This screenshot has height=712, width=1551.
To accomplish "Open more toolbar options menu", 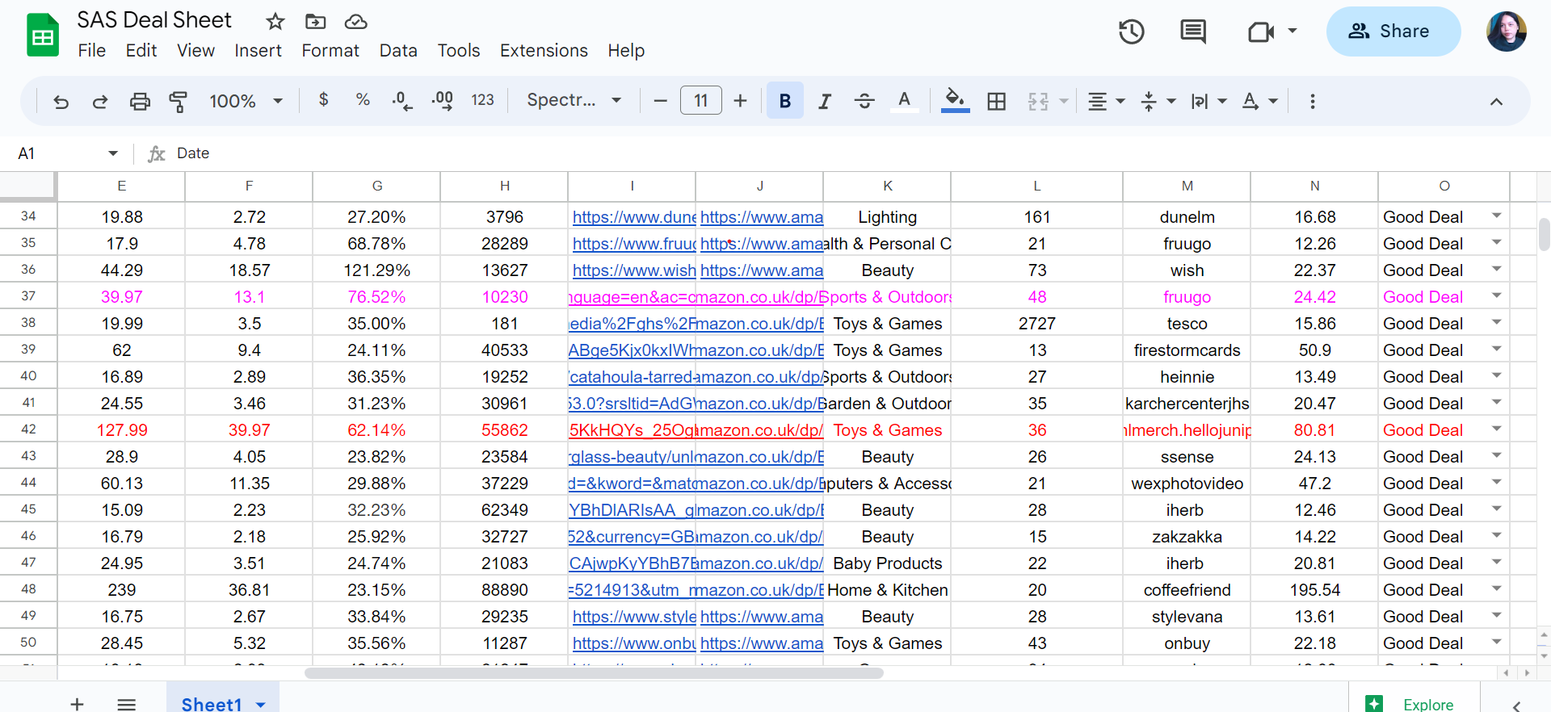I will (x=1312, y=101).
